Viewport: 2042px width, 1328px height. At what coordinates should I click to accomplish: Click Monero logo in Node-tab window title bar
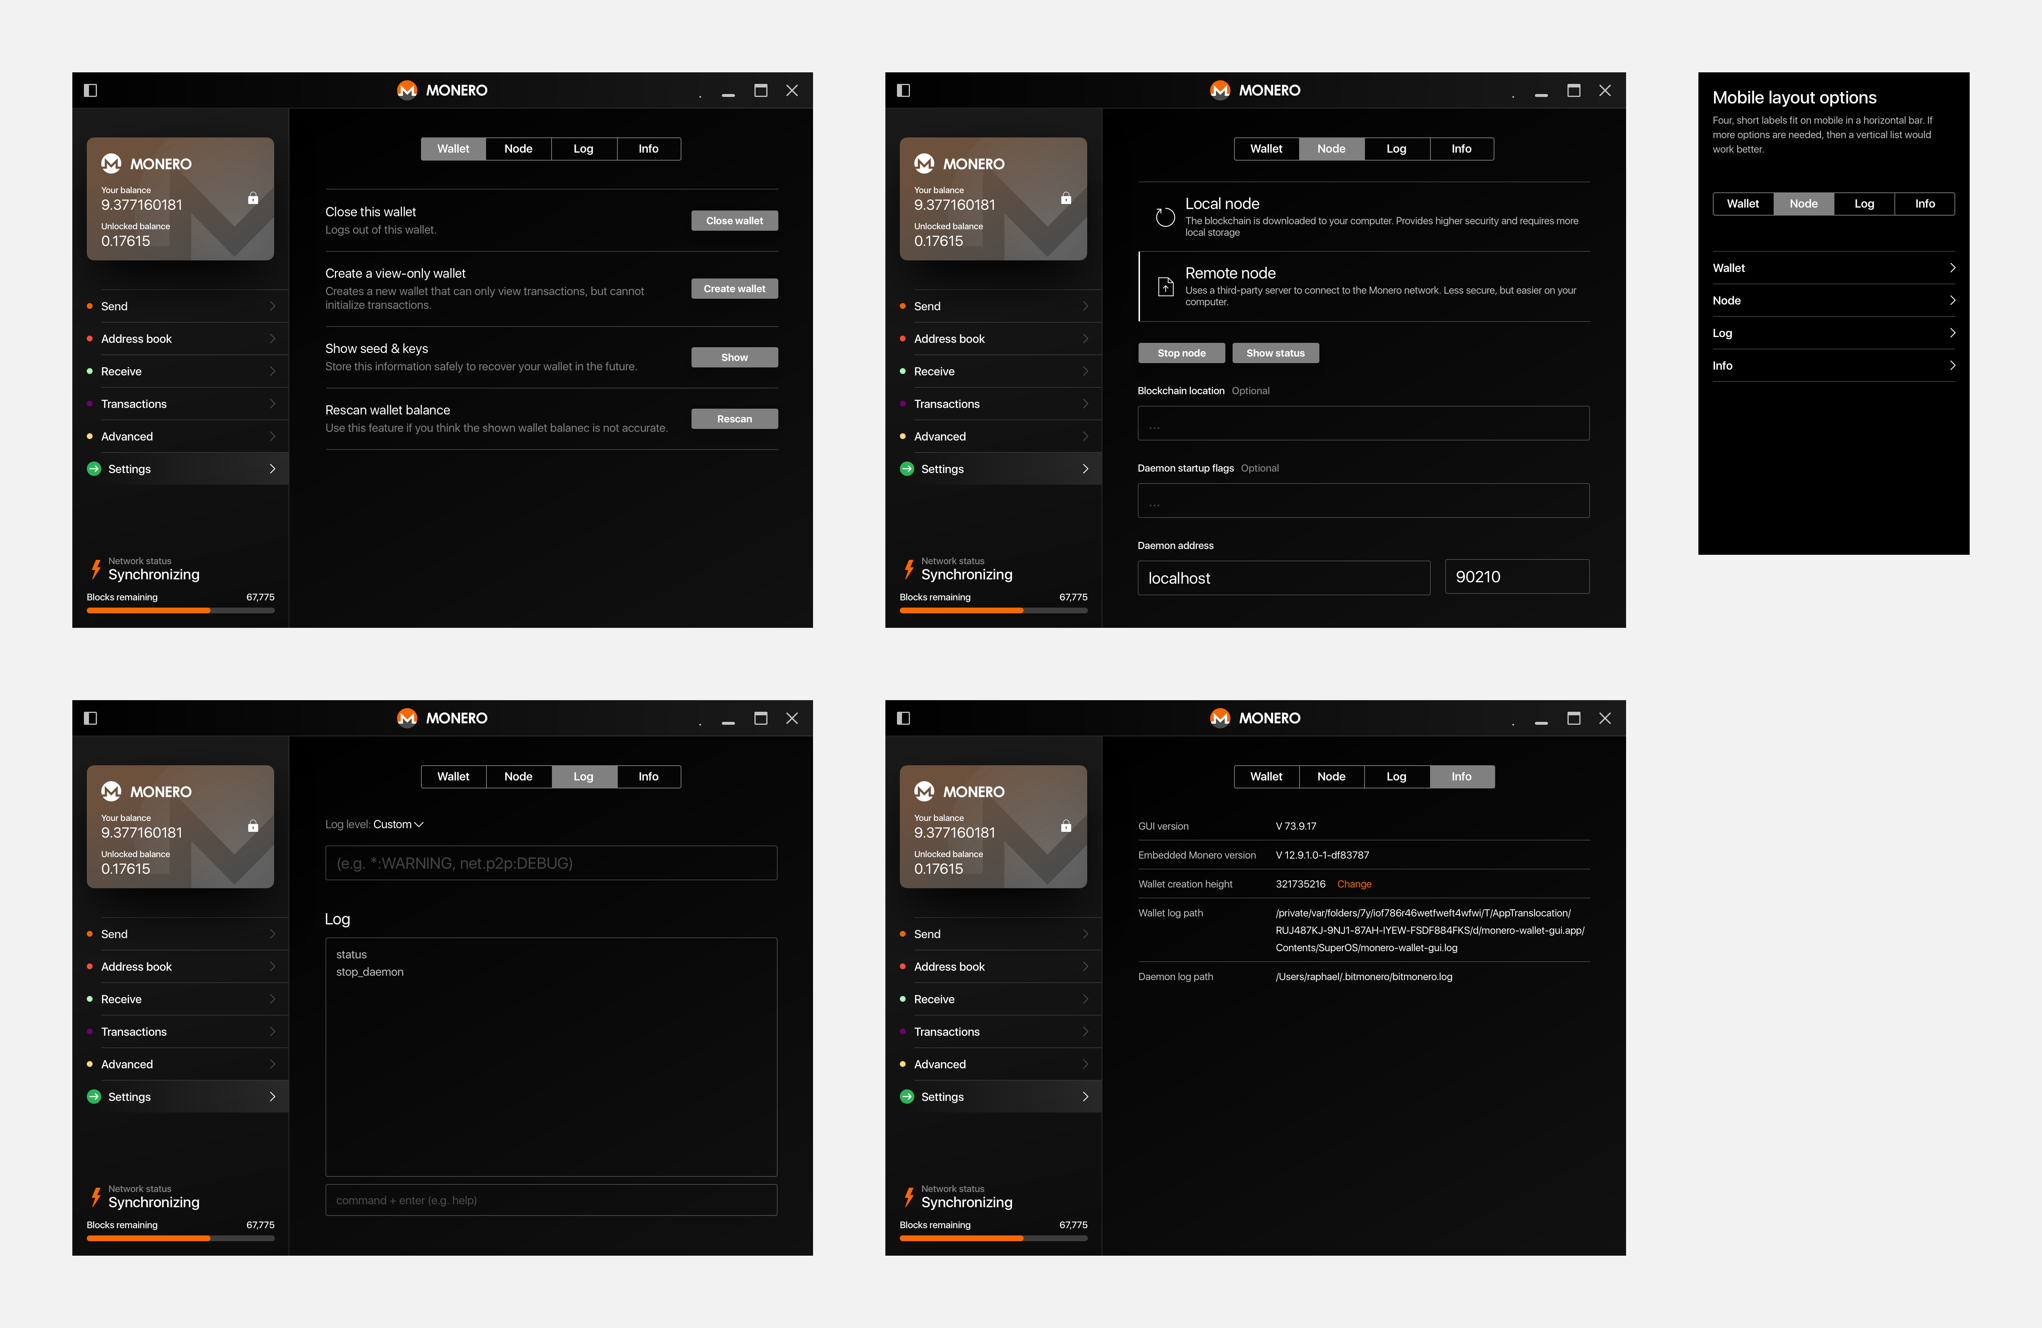[1219, 90]
